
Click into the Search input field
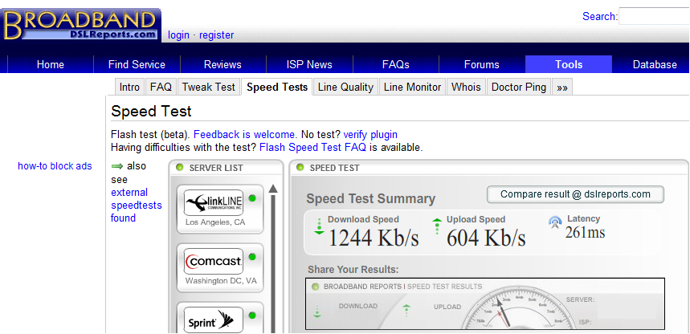coord(655,16)
